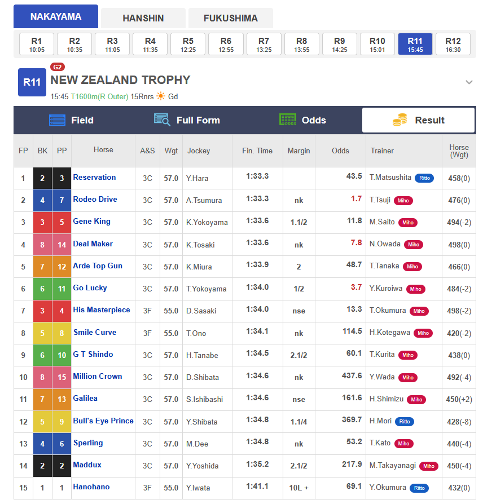Click the Ritto badge beside T.Matsushita
Viewport: 483px width, 504px height.
(424, 178)
